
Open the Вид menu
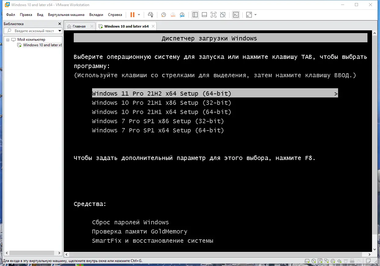pos(40,15)
